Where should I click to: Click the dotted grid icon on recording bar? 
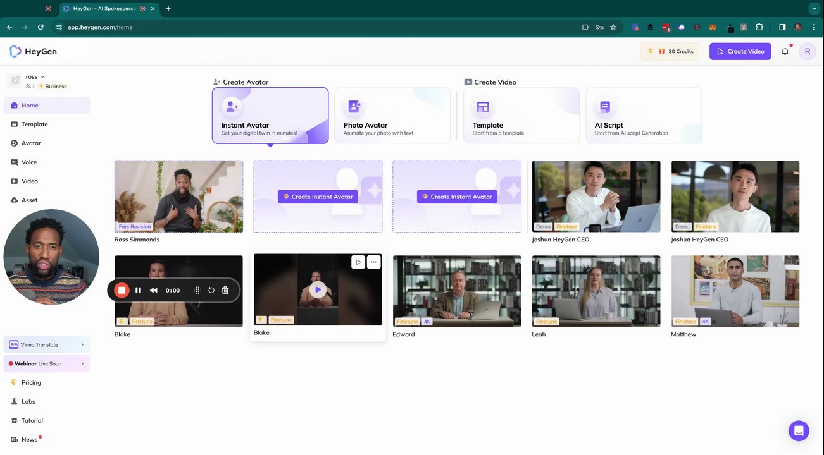coord(197,290)
